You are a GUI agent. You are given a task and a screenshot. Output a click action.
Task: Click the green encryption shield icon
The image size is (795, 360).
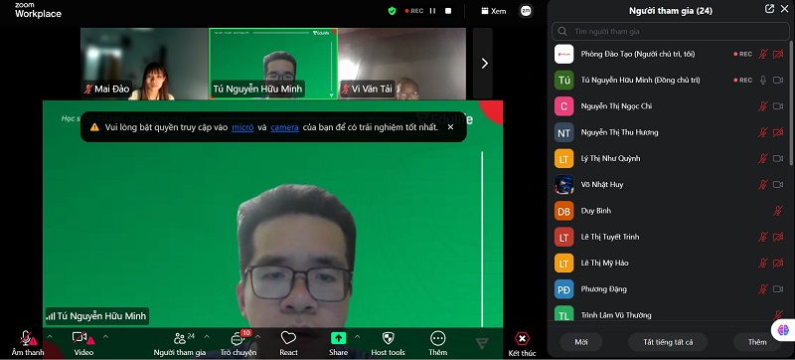(x=392, y=11)
